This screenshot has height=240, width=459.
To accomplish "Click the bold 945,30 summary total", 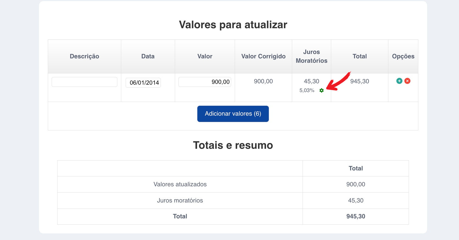I will pyautogui.click(x=356, y=216).
